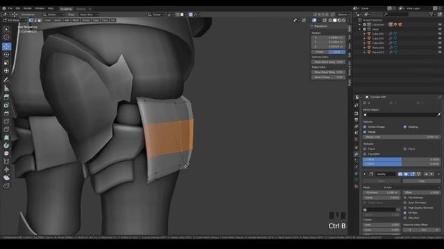The width and height of the screenshot is (444, 249).
Task: Adjust the U Offset slider
Action: pos(402,160)
